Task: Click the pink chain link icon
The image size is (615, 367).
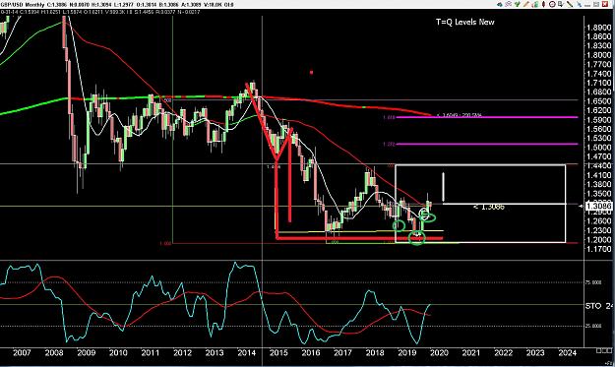Action: tap(509, 4)
